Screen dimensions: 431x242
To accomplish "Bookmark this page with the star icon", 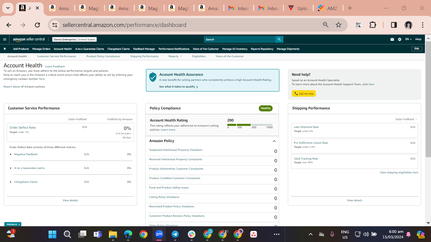I will pos(339,25).
